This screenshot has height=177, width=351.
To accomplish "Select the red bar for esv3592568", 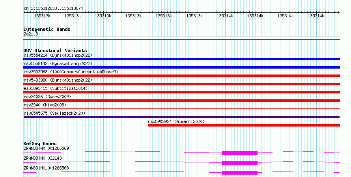I will [x=181, y=76].
